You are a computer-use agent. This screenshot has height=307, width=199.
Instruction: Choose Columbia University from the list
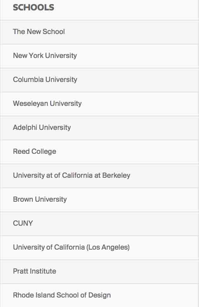pyautogui.click(x=99, y=80)
